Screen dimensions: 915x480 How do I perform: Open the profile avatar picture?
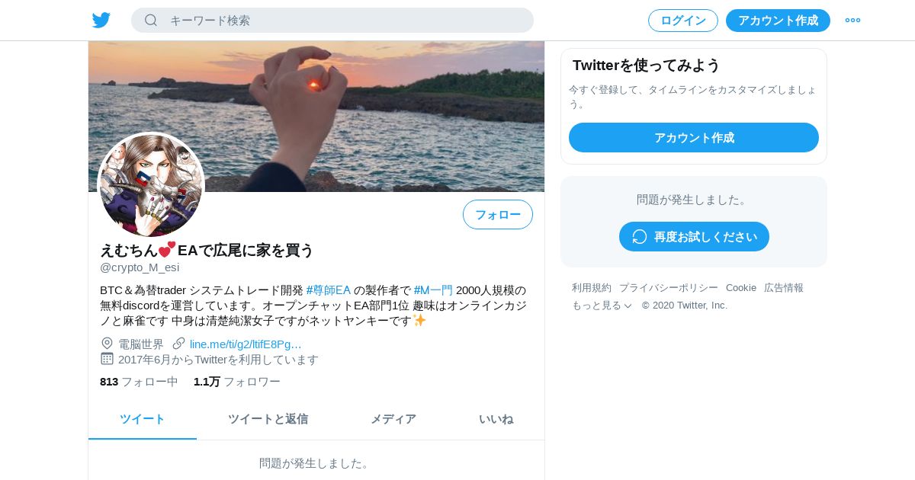(152, 184)
